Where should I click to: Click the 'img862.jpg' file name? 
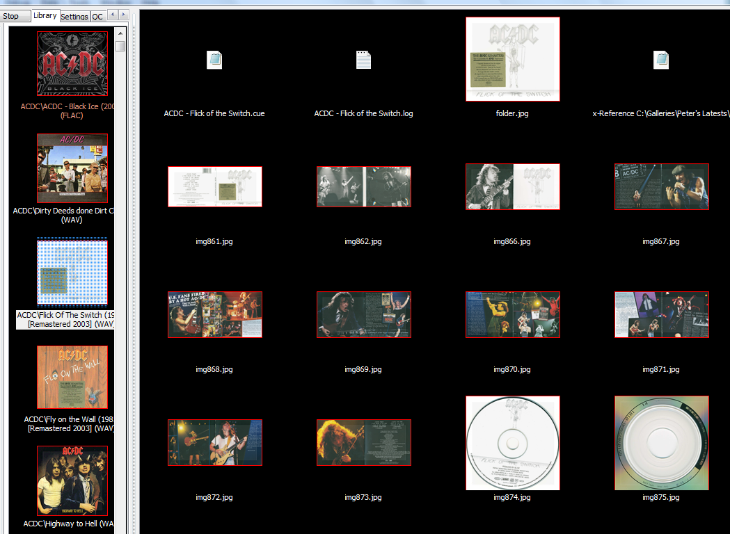pyautogui.click(x=363, y=241)
